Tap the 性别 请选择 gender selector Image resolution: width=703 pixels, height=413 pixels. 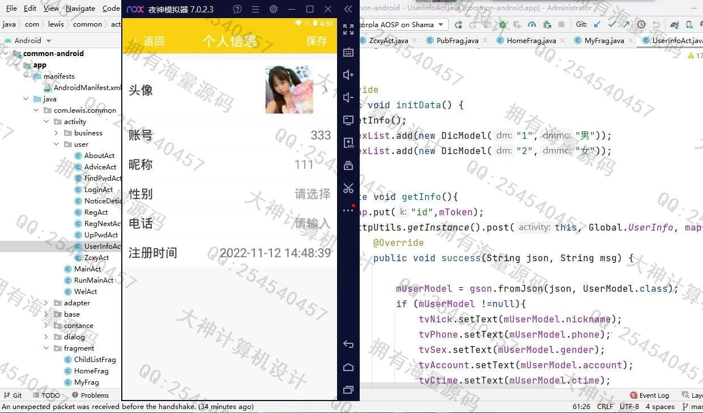[x=229, y=194]
